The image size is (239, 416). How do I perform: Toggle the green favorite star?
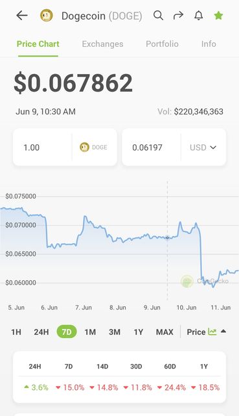[x=218, y=16]
